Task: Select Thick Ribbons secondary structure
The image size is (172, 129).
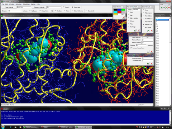Action: coord(144,19)
